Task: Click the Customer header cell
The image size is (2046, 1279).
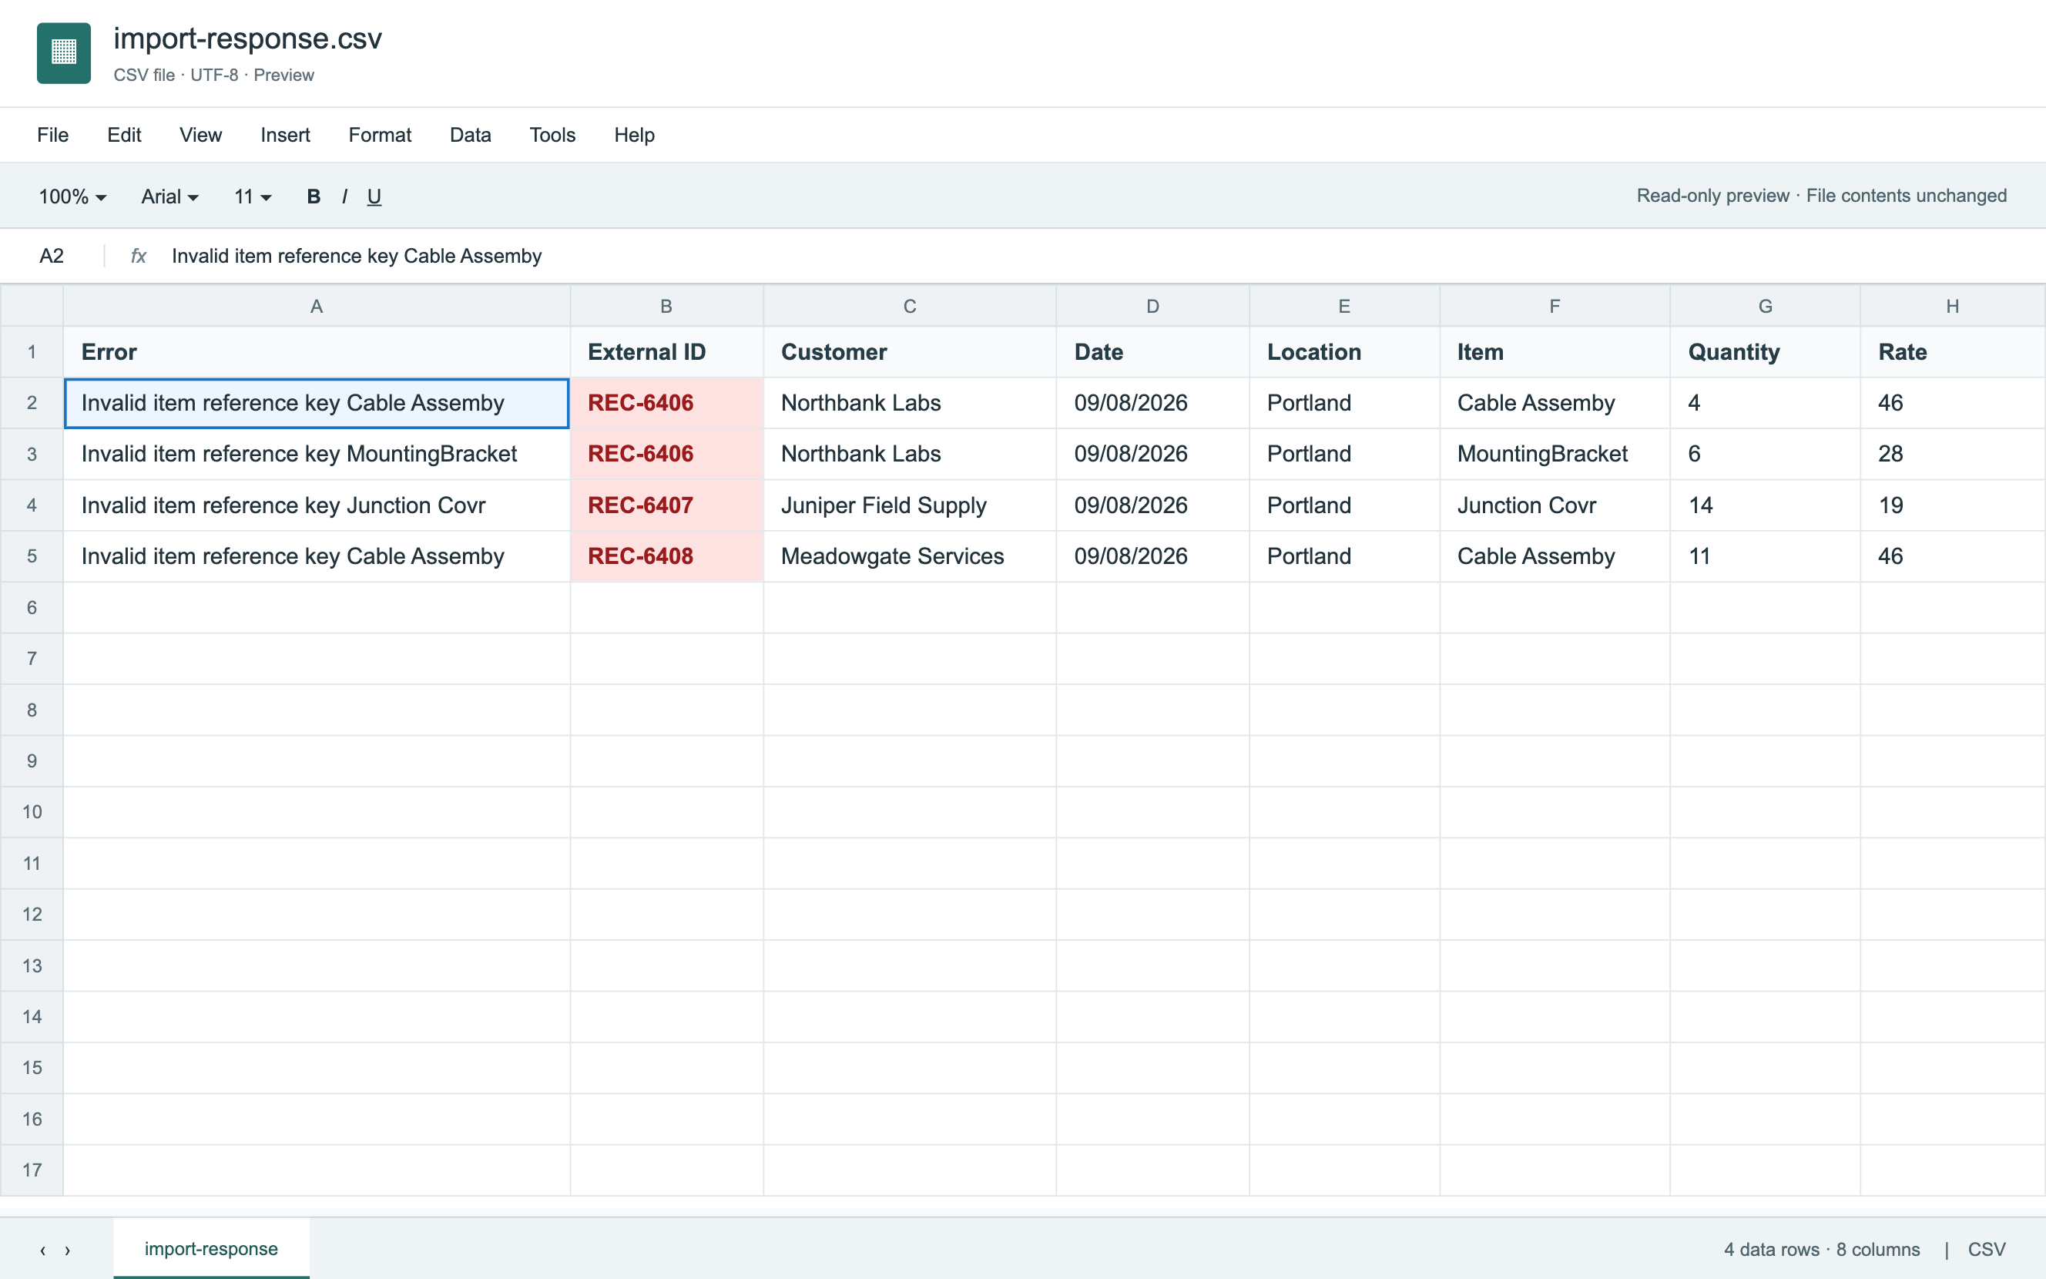Action: [910, 352]
